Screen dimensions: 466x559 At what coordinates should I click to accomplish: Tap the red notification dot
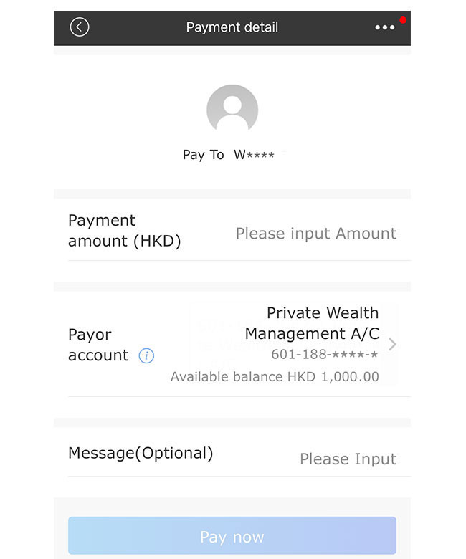click(x=403, y=20)
